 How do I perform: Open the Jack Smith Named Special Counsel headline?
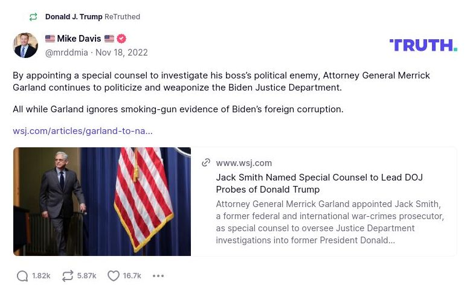[x=319, y=184]
